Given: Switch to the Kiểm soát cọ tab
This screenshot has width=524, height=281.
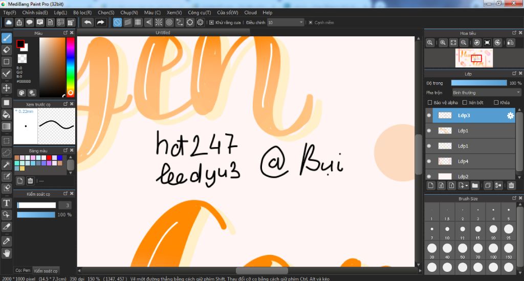Looking at the screenshot, I should (46, 271).
